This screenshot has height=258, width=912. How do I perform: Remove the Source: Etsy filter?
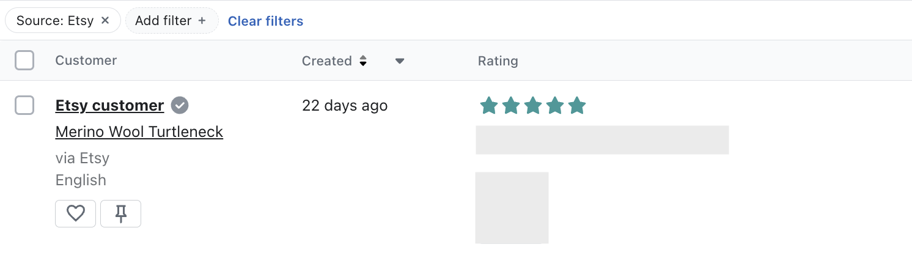[105, 21]
